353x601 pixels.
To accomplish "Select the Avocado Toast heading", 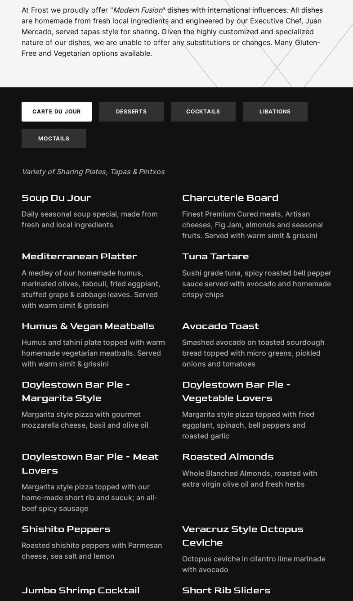I will tap(220, 326).
